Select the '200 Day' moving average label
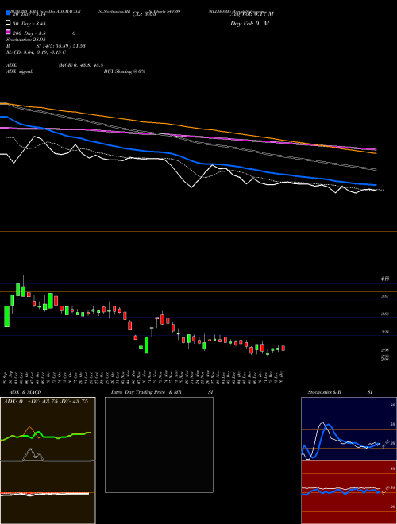This screenshot has width=397, height=524. 29,33
